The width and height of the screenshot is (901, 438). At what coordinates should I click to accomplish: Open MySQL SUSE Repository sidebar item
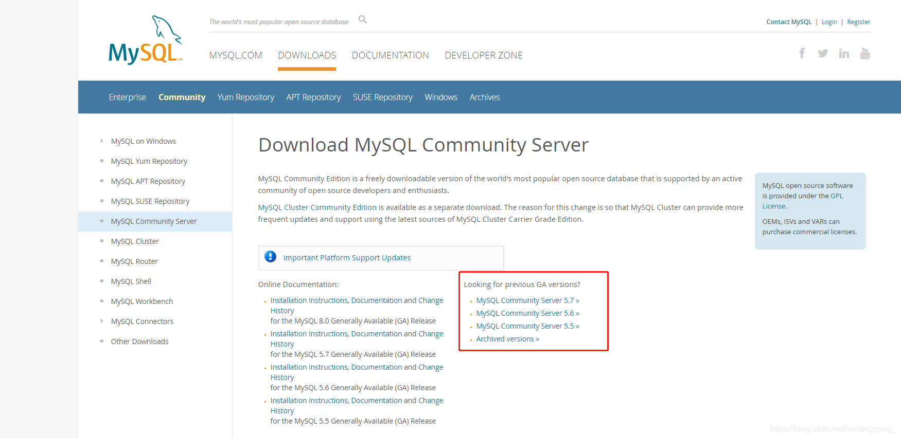[150, 201]
